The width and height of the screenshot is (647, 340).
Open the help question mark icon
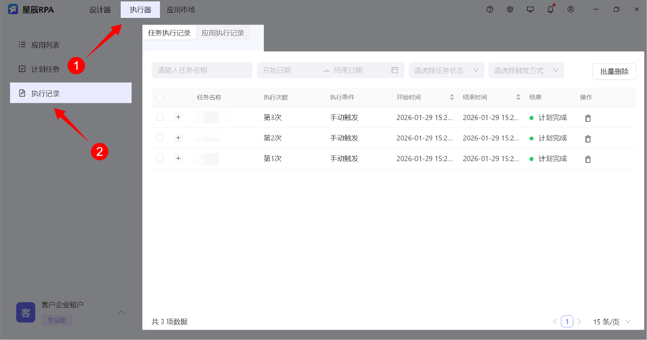pyautogui.click(x=490, y=9)
